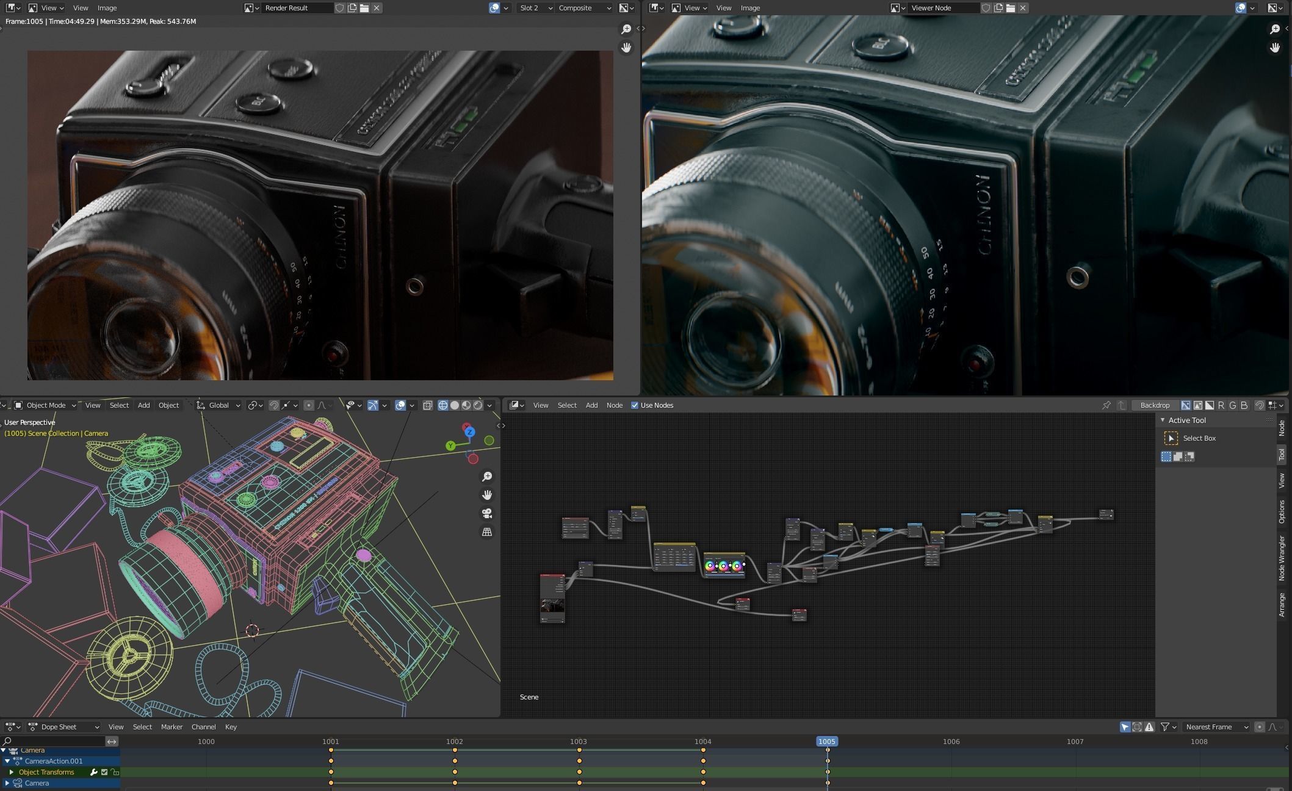Switch to Node Wrangler sidebar tab
Screen dimensions: 1292x791
1282,558
